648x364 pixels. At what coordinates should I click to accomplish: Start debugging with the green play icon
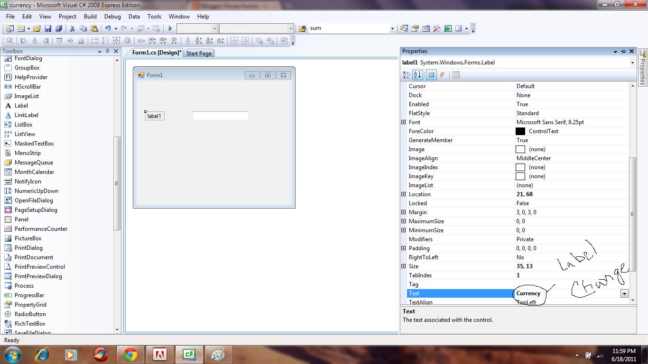tap(170, 28)
